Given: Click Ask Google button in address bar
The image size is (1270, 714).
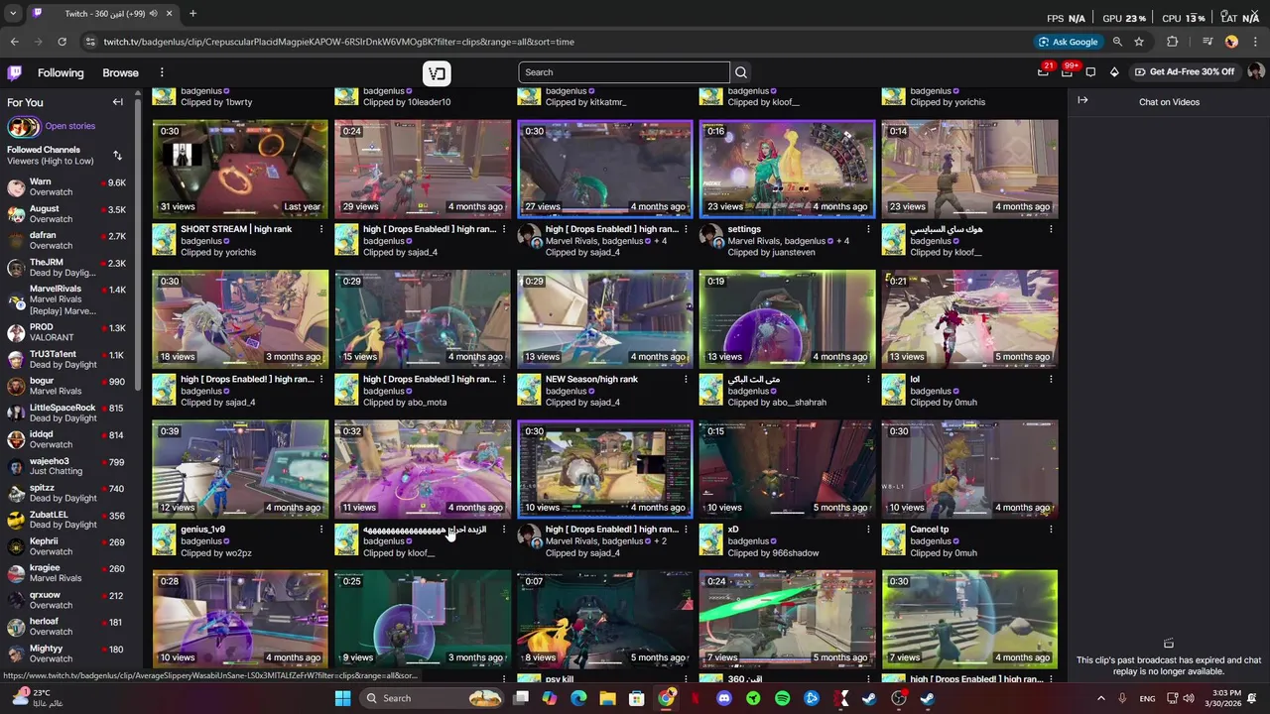Looking at the screenshot, I should 1069,42.
